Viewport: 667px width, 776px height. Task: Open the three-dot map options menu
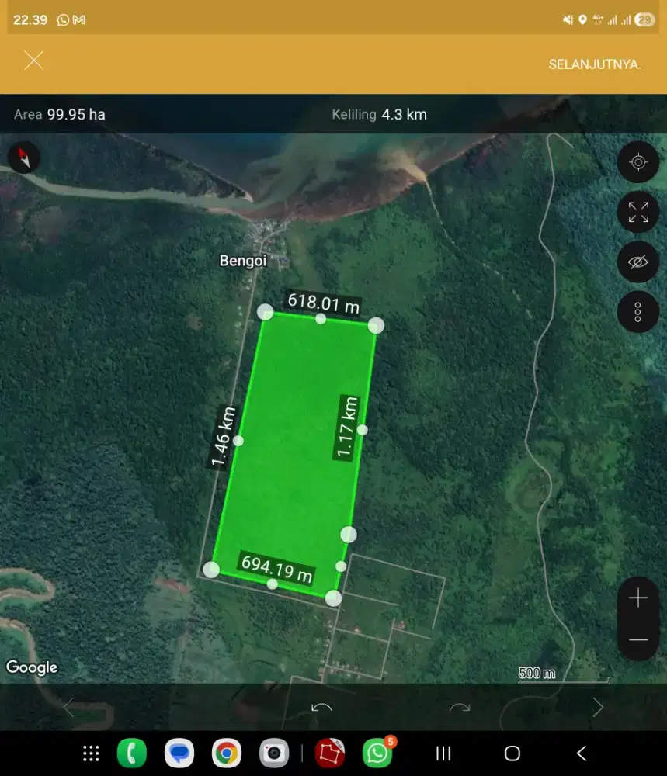(x=638, y=311)
